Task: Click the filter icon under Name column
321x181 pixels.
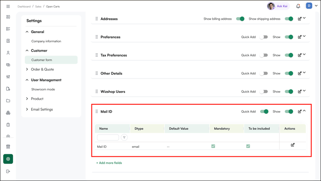Action: click(124, 137)
